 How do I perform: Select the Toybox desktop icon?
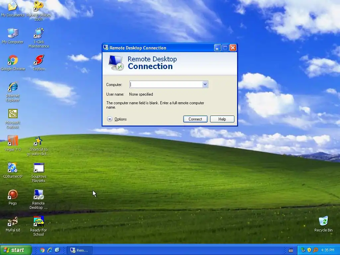click(x=39, y=63)
